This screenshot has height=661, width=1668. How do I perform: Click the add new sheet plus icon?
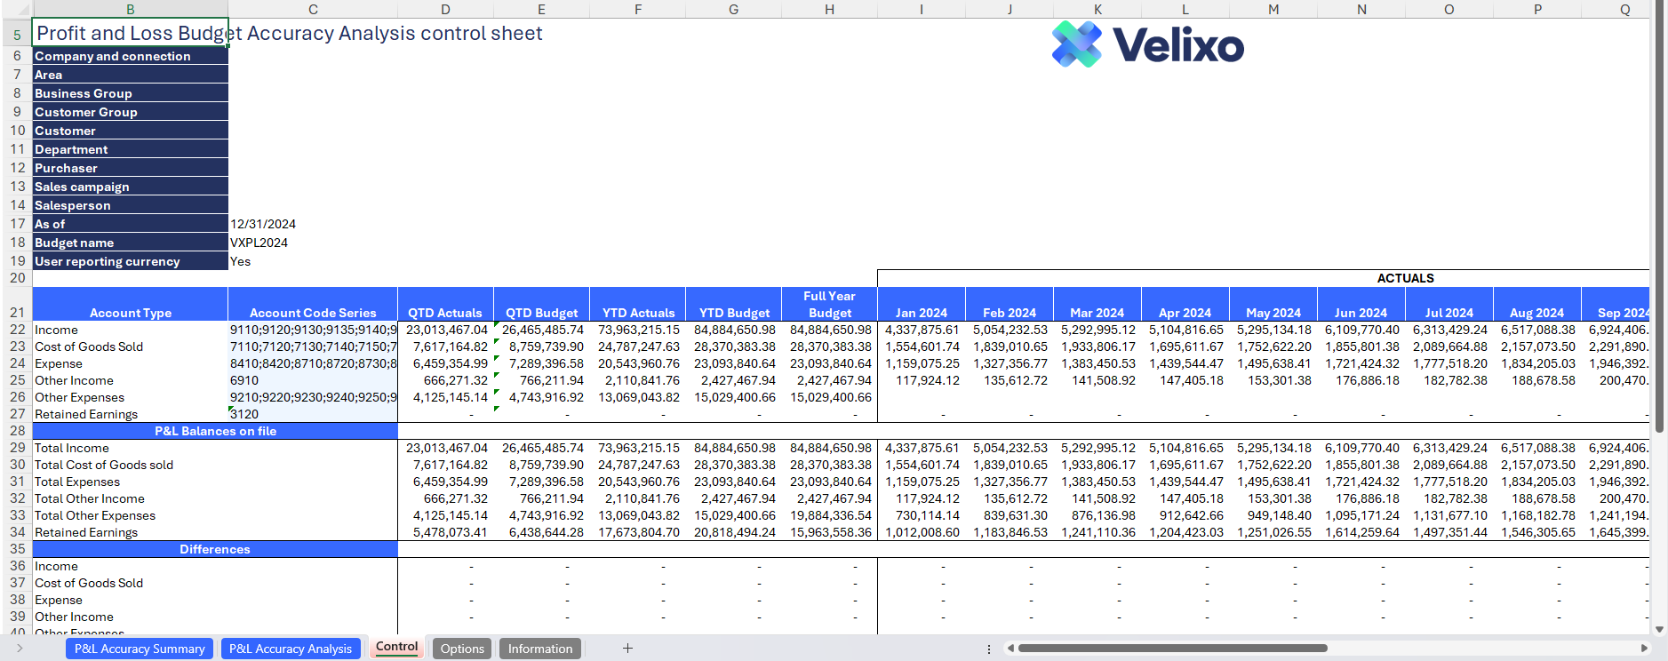pos(627,649)
